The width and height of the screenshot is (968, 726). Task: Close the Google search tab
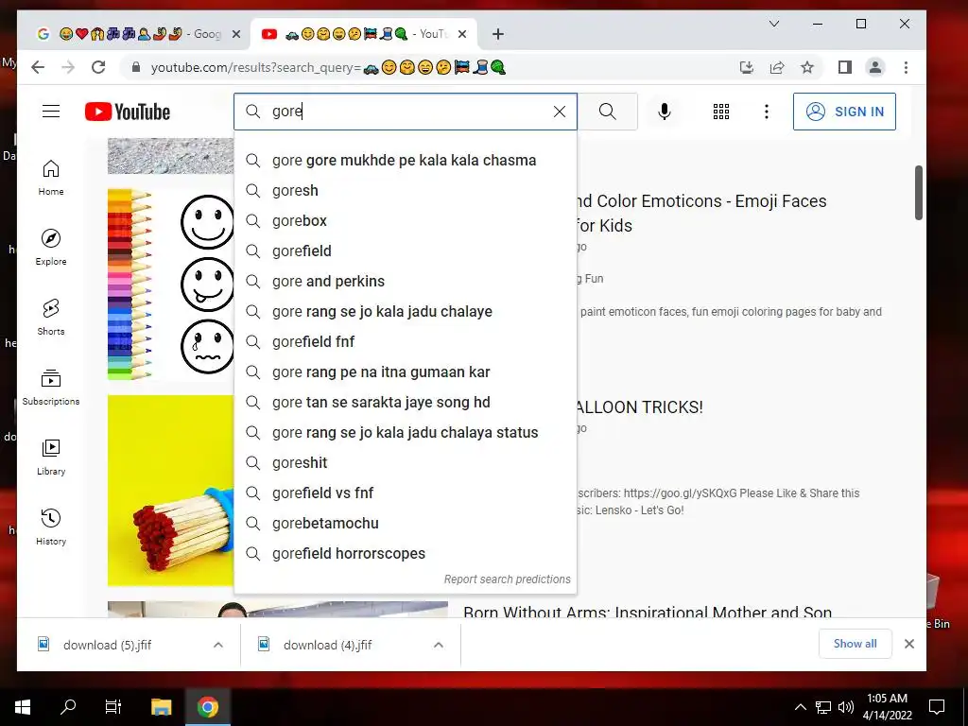click(235, 34)
